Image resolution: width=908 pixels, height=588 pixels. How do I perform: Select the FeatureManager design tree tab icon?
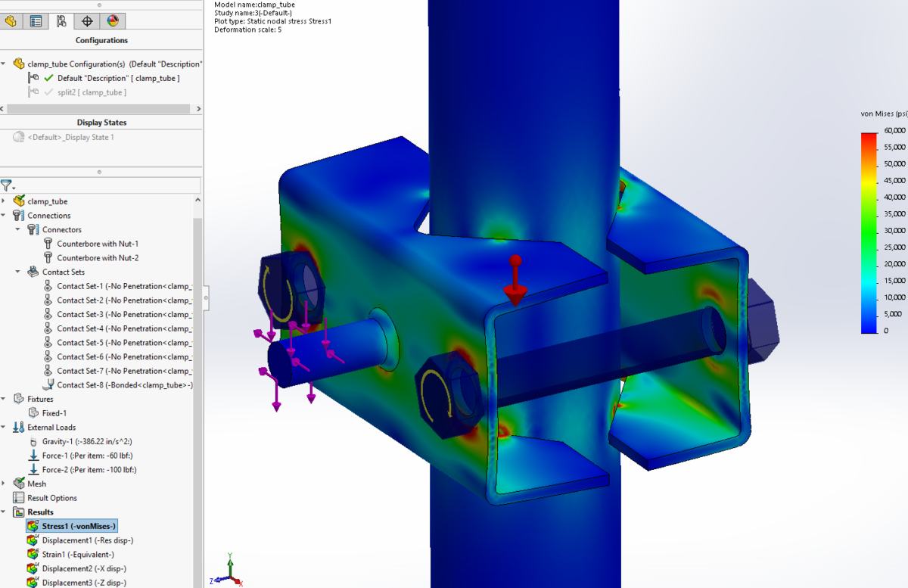(11, 20)
